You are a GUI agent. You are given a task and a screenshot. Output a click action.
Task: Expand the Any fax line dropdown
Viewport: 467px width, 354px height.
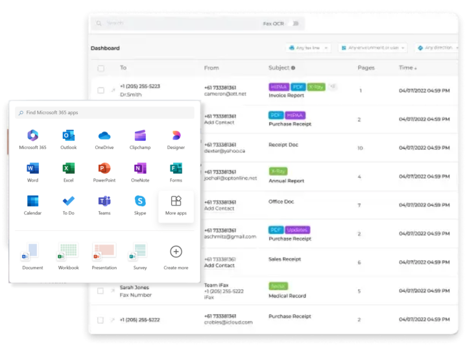308,48
